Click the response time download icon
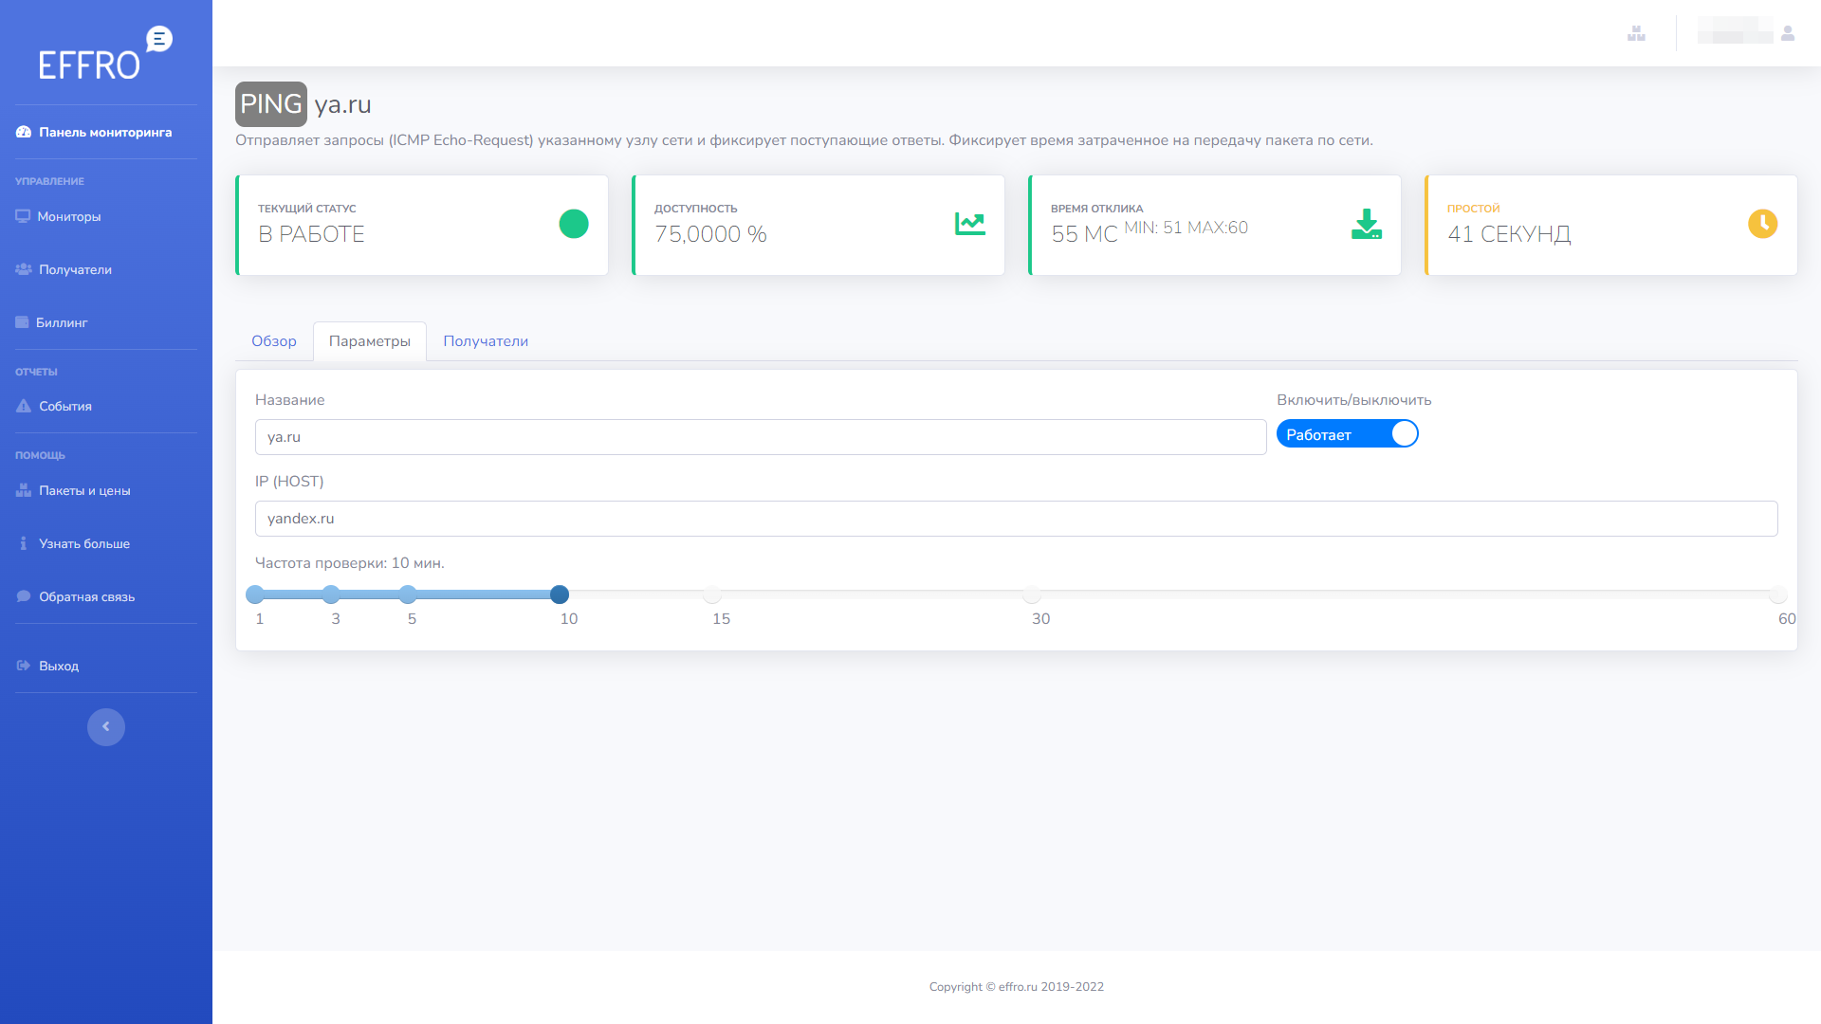1821x1024 pixels. pos(1366,224)
